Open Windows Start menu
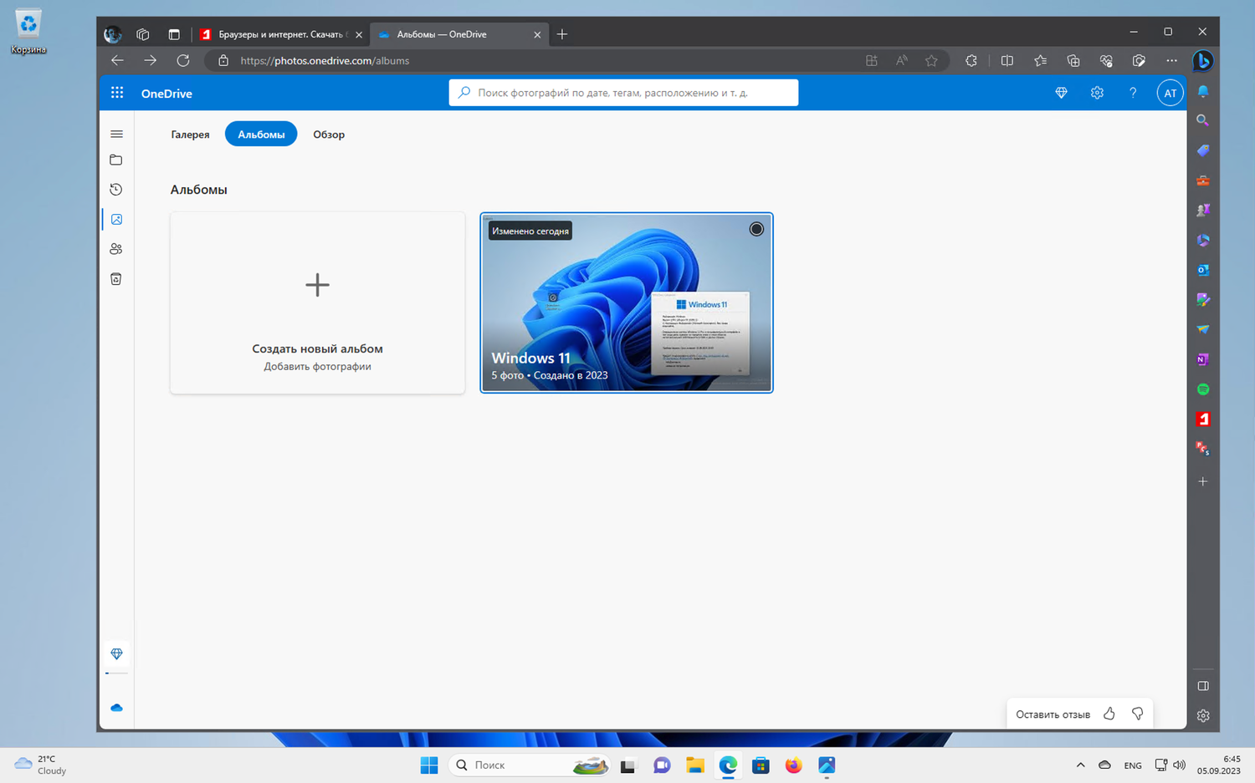Viewport: 1255px width, 783px height. click(x=429, y=765)
